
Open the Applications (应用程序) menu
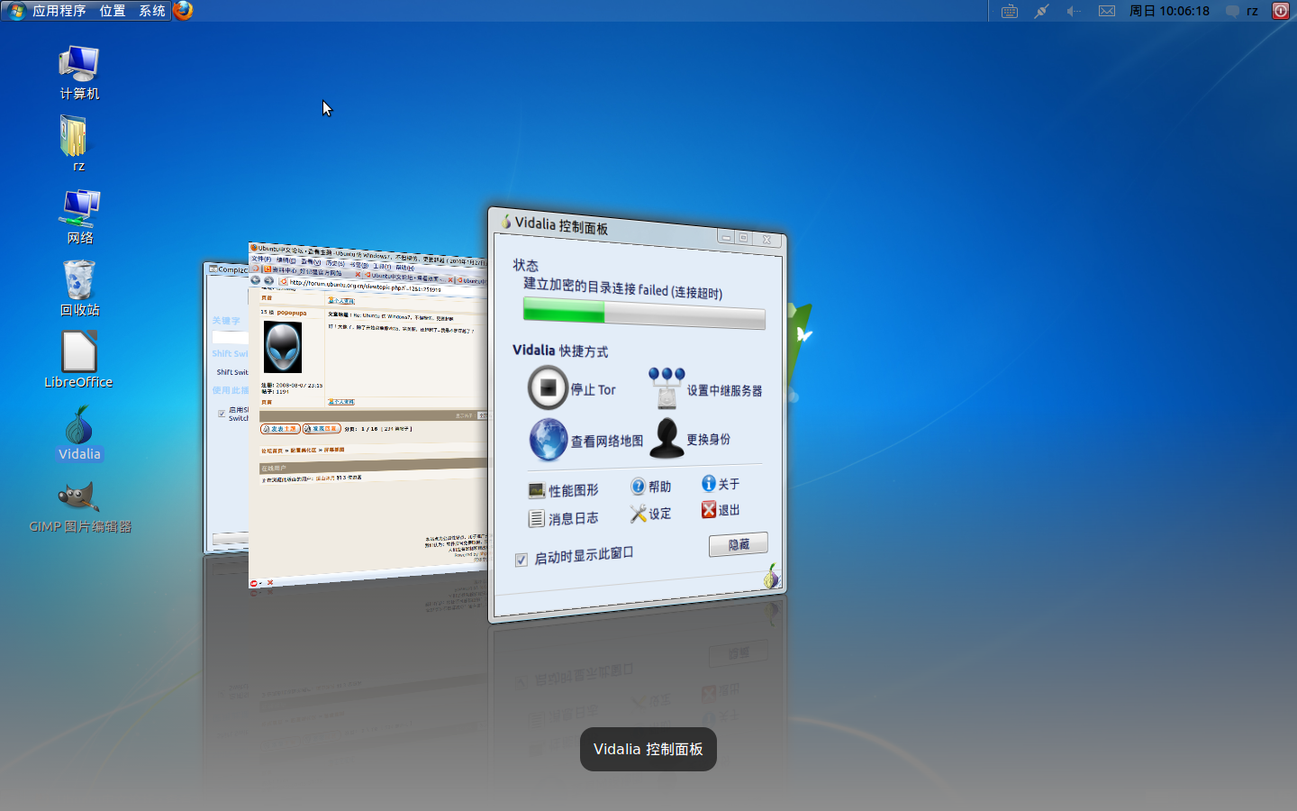[59, 11]
